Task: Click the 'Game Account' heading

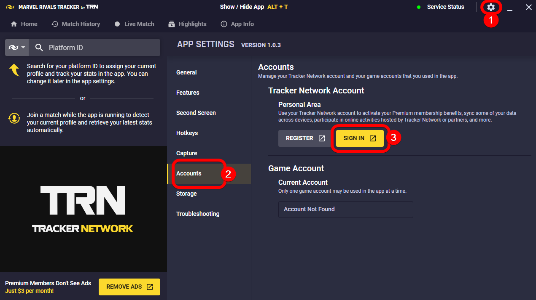Action: pyautogui.click(x=296, y=168)
